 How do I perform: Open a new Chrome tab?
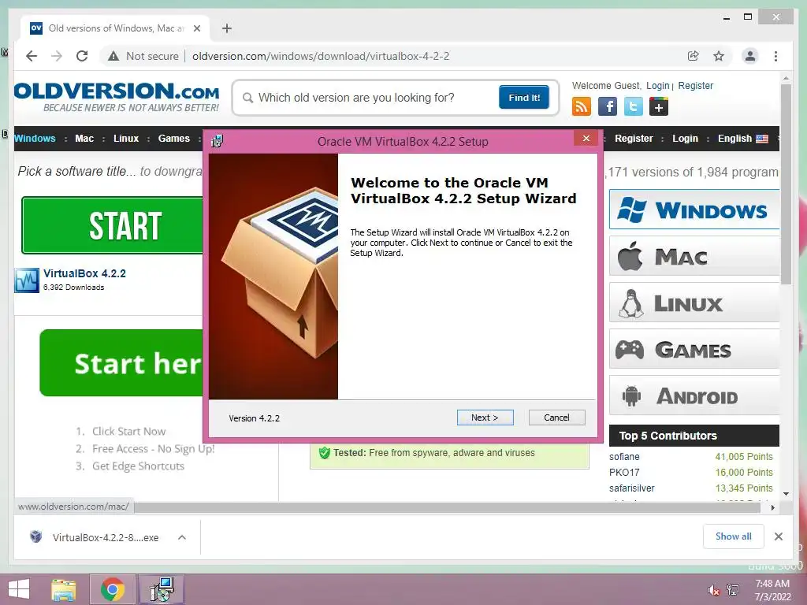226,28
